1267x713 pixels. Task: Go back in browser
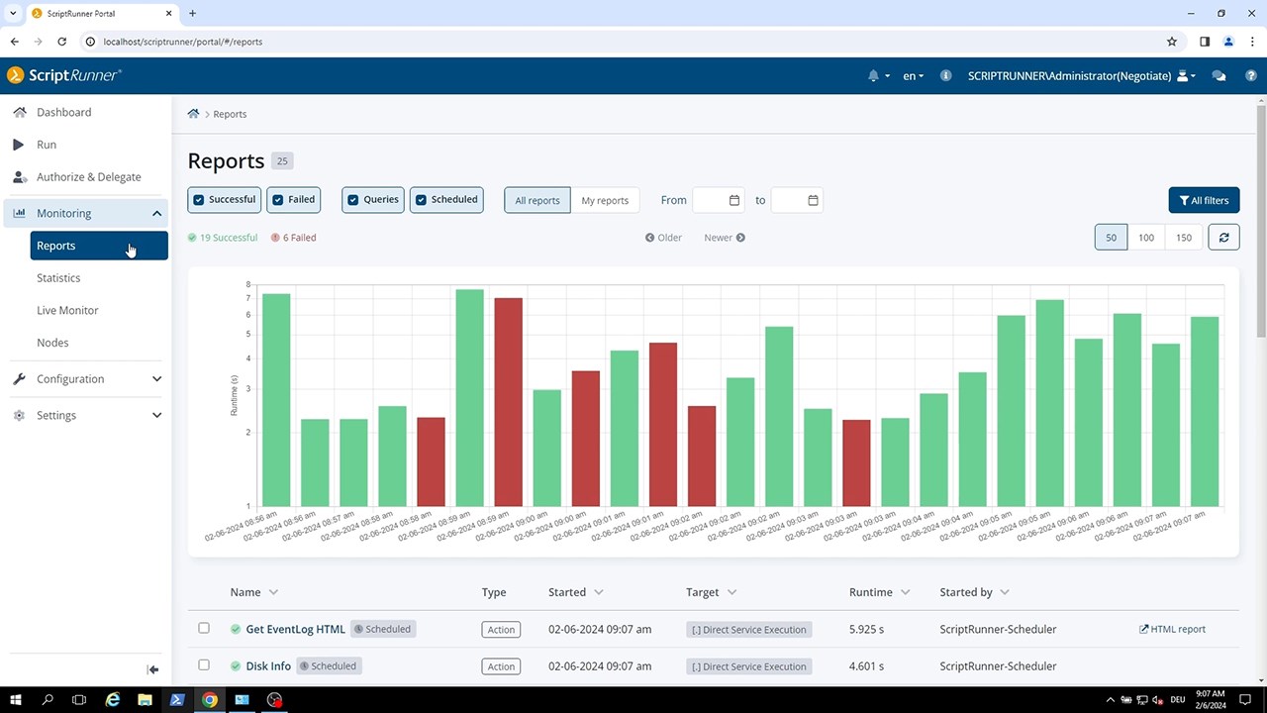14,42
